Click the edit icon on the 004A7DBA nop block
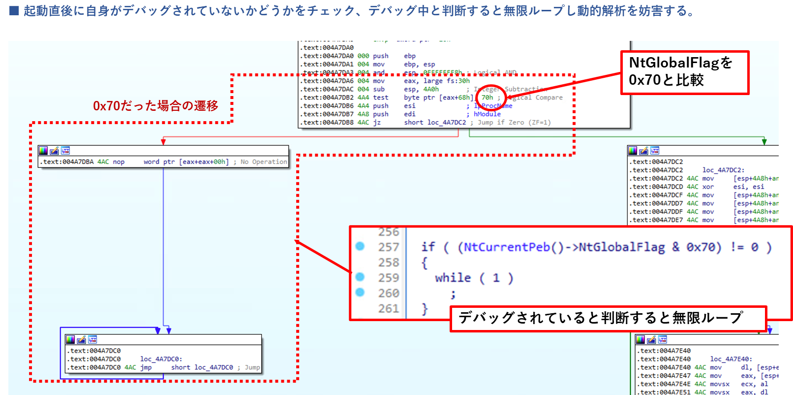 coord(54,151)
